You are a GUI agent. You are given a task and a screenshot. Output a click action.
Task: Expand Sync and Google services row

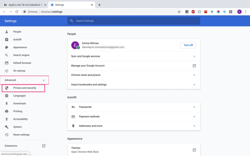coord(194,56)
